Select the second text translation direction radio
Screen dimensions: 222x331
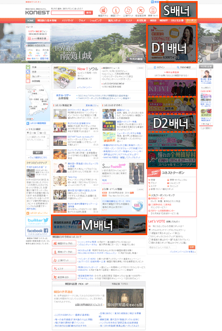38,133
